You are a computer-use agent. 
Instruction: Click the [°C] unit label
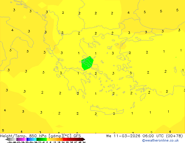(68, 136)
